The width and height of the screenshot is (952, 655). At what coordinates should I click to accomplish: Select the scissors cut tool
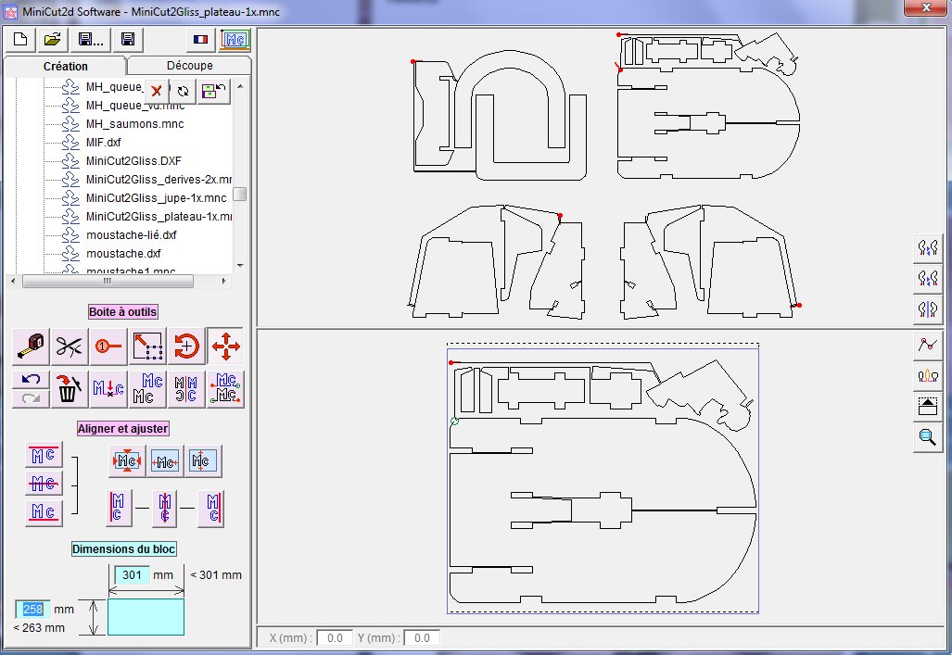[70, 346]
